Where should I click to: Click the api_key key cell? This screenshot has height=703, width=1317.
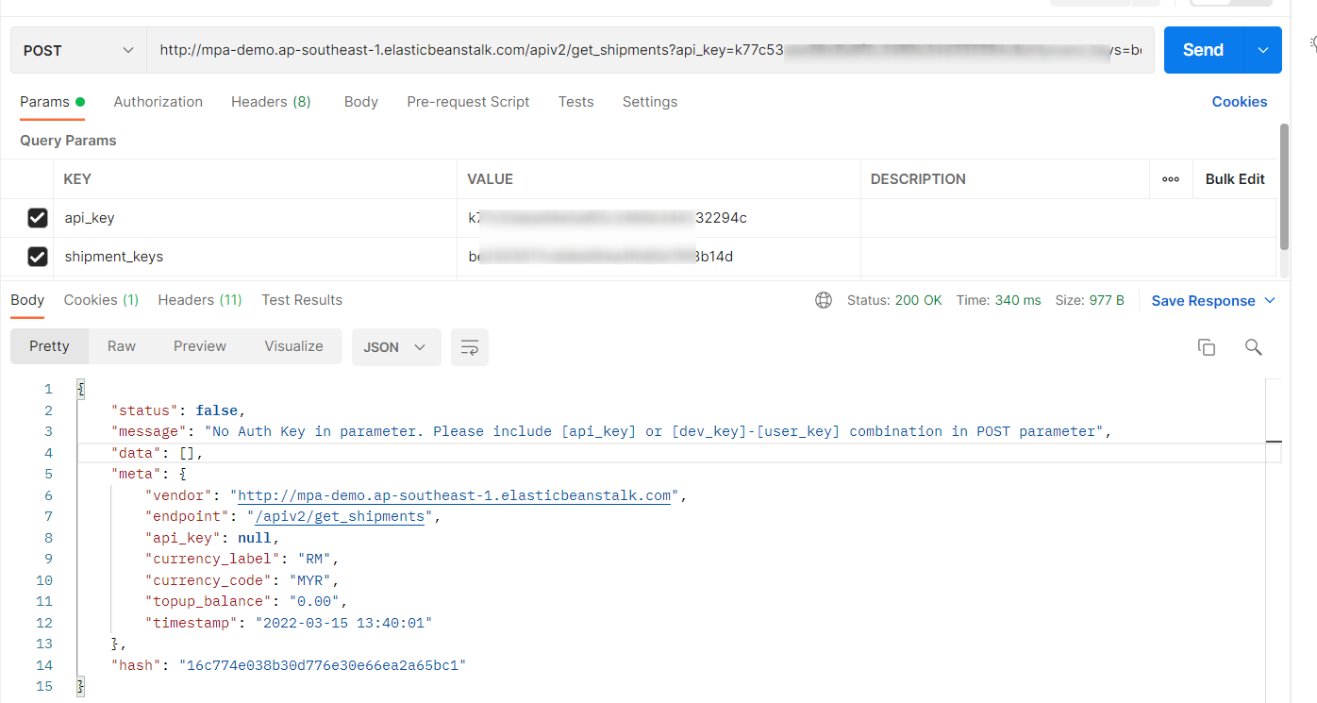pyautogui.click(x=255, y=218)
